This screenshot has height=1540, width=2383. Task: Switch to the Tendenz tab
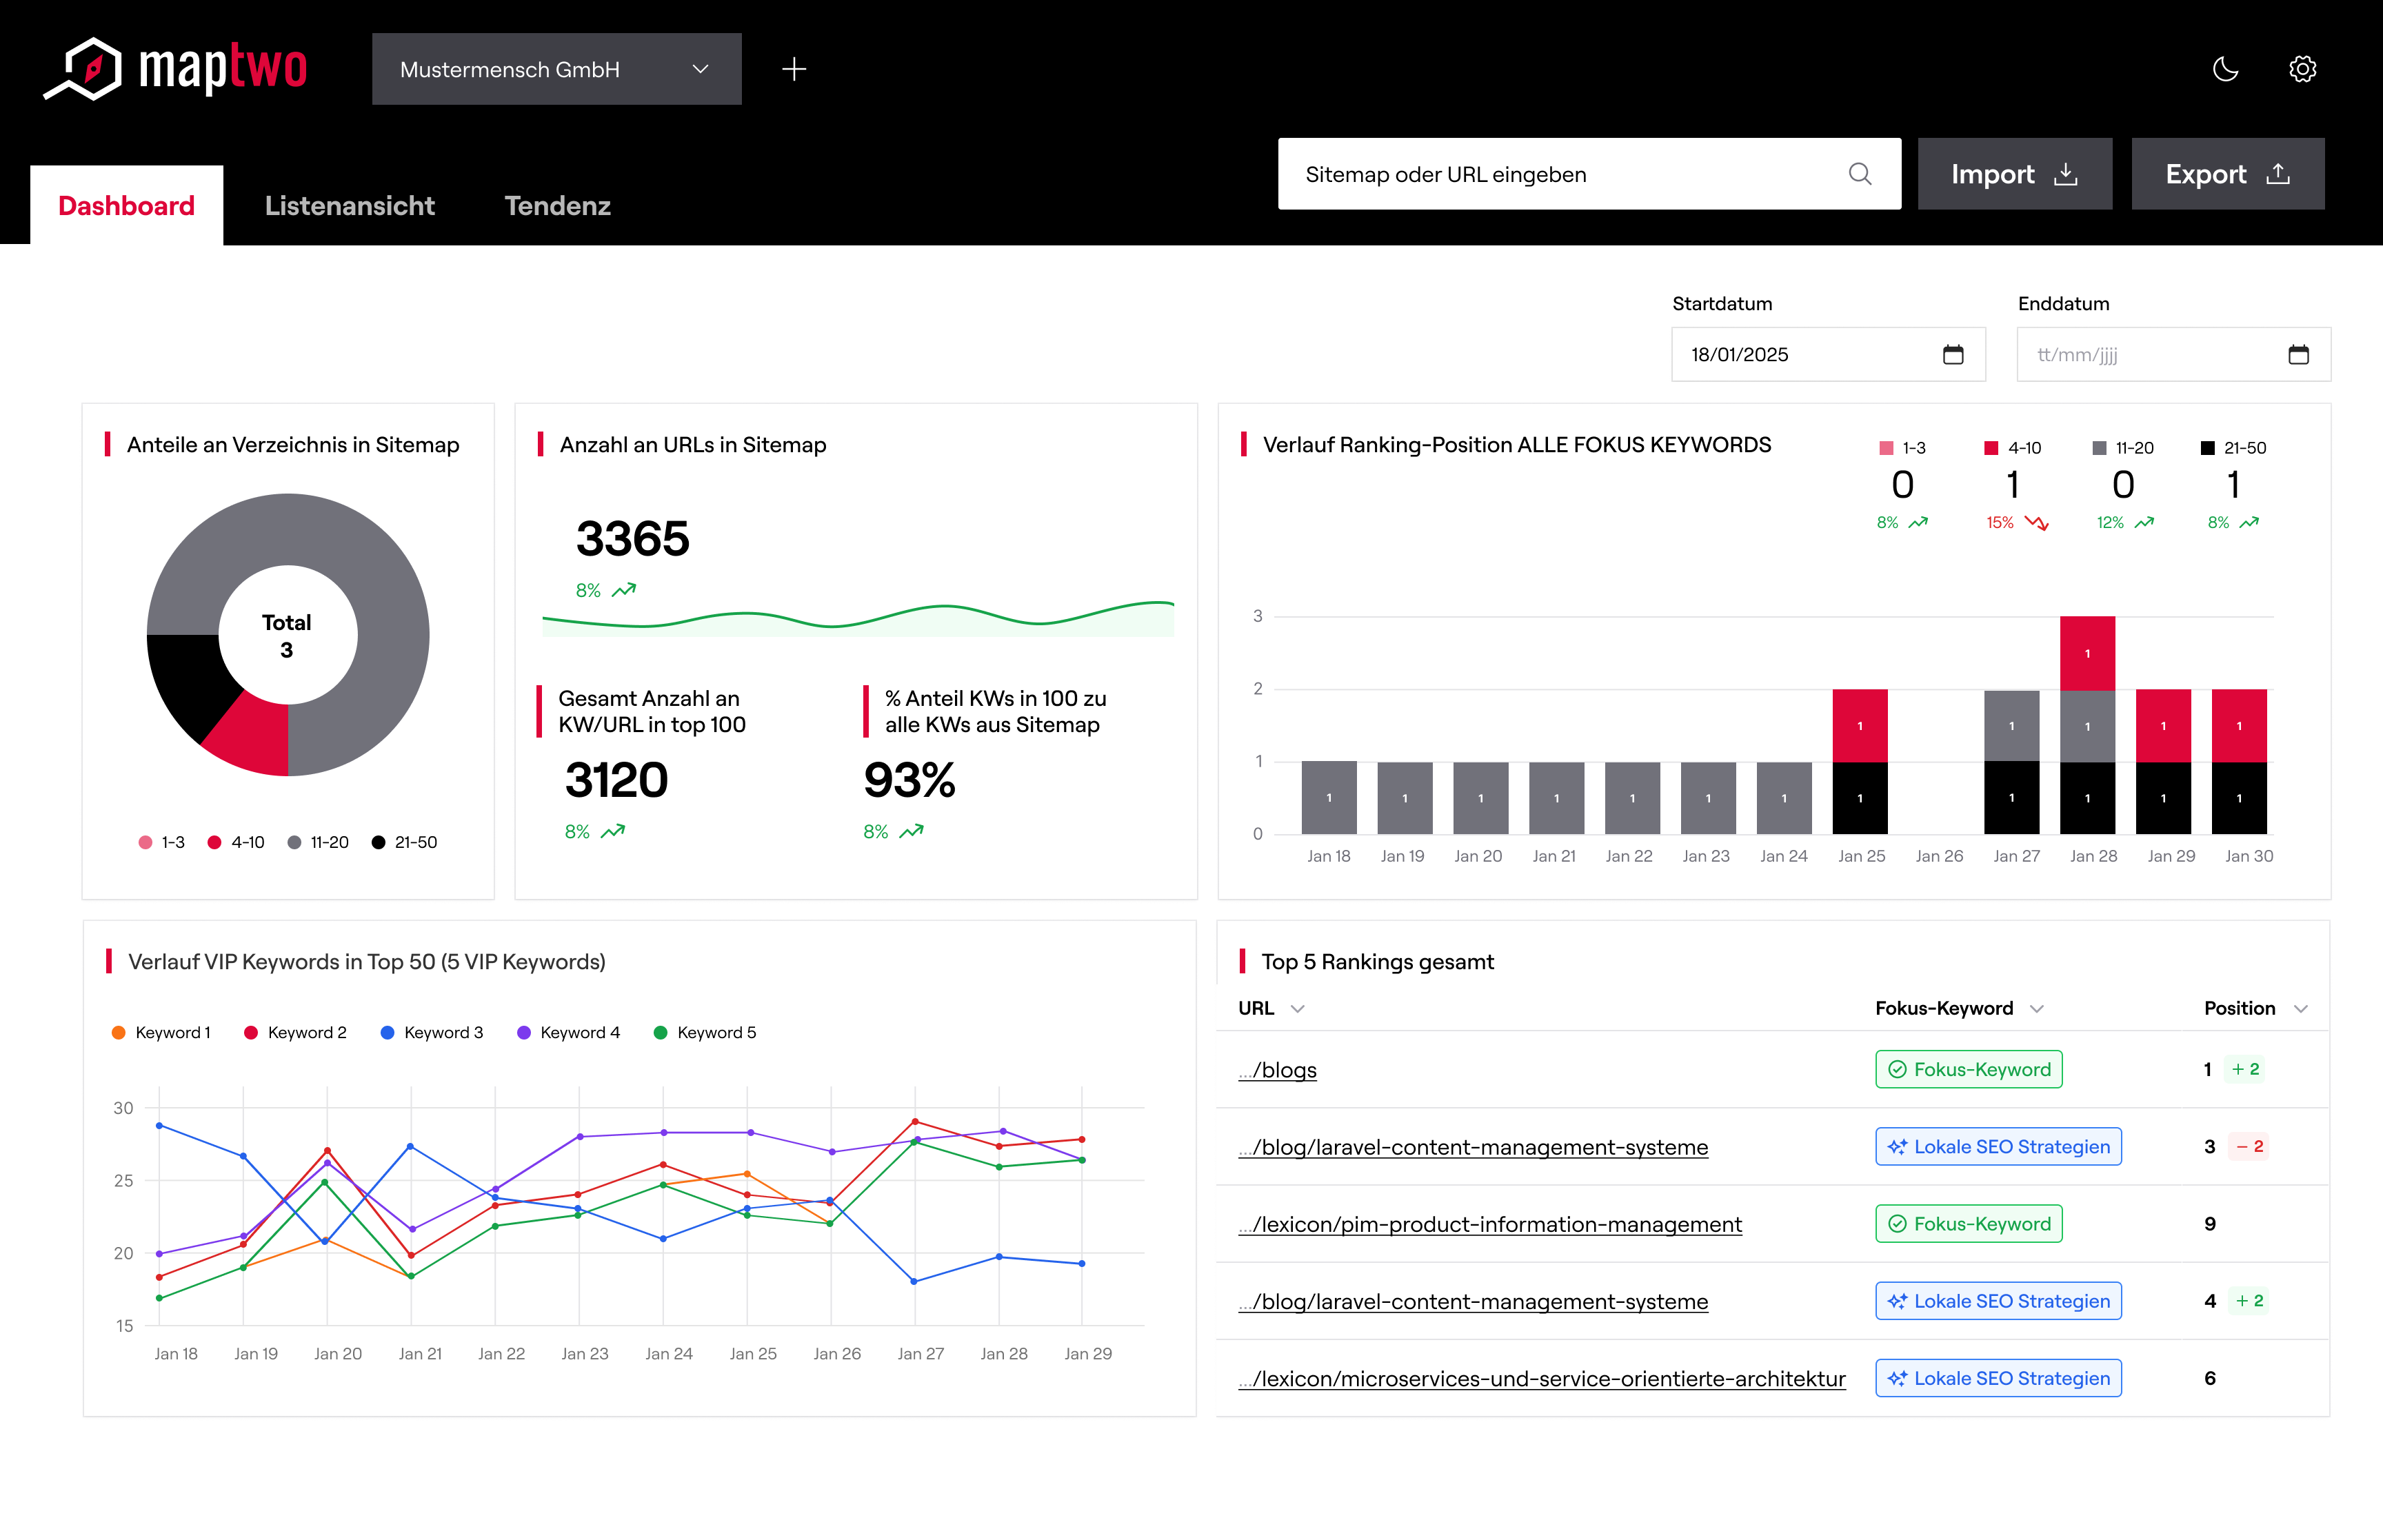[x=557, y=206]
